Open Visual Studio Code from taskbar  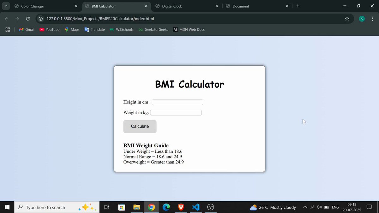(x=196, y=207)
